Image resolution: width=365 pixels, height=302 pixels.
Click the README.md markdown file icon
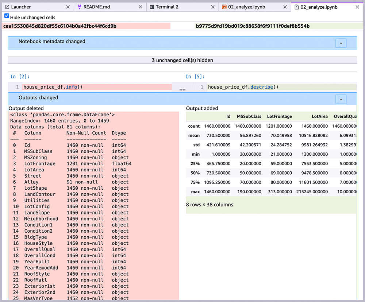click(x=80, y=7)
